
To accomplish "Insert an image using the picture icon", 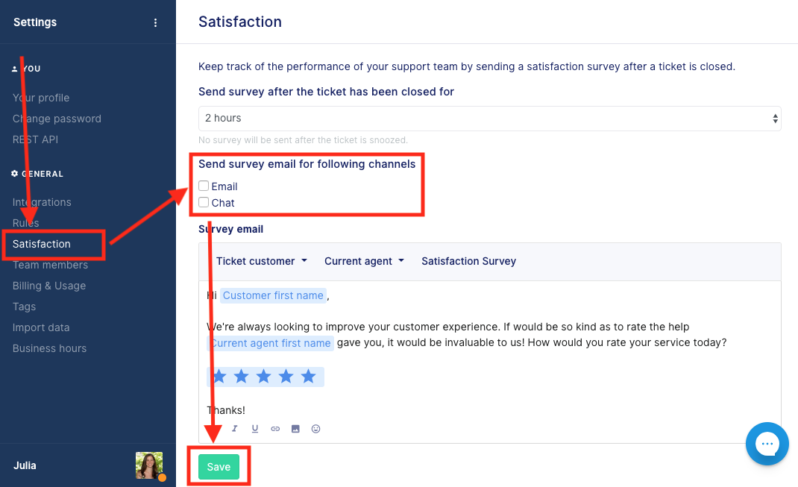I will [295, 429].
